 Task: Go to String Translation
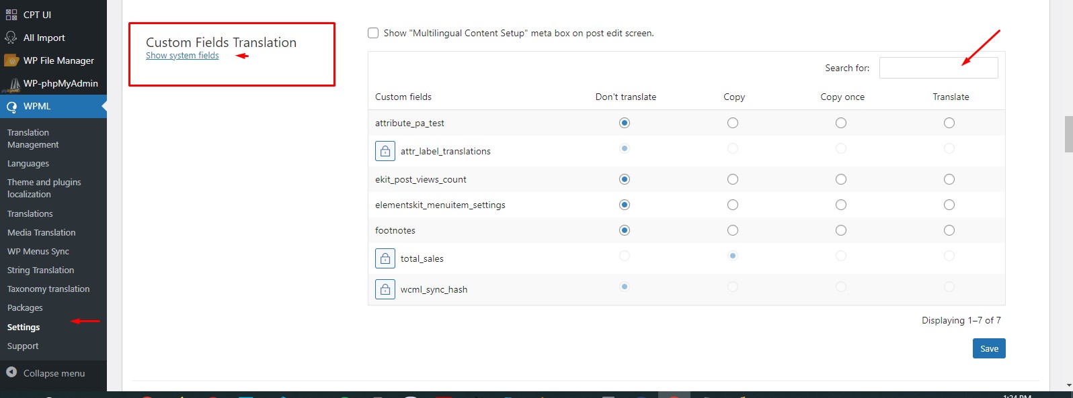click(x=40, y=270)
